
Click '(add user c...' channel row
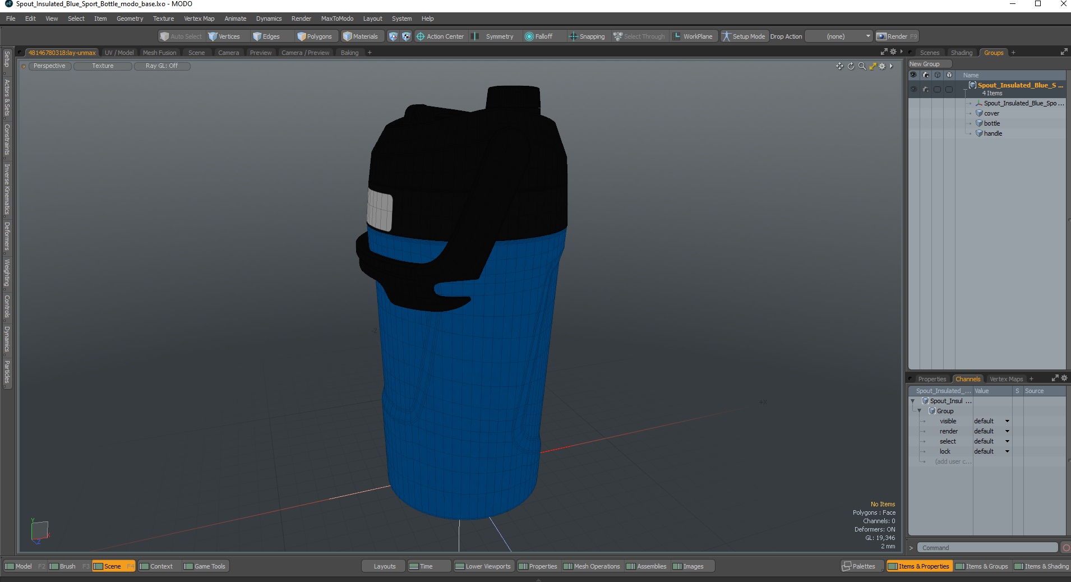(x=953, y=461)
